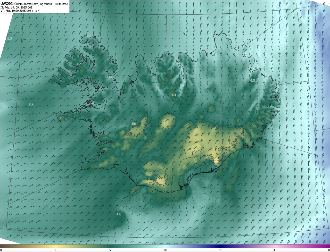Image resolution: width=330 pixels, height=252 pixels.
Task: Click the valid time line 'VT: Fös. 19.09.2025 09Z (+3 h)'
Action: click(20, 11)
